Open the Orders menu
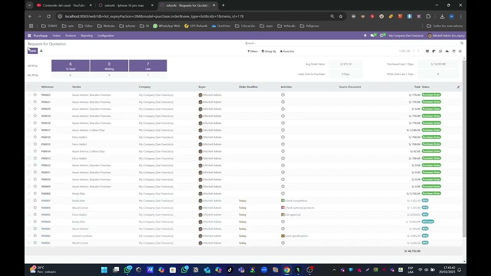 click(56, 36)
